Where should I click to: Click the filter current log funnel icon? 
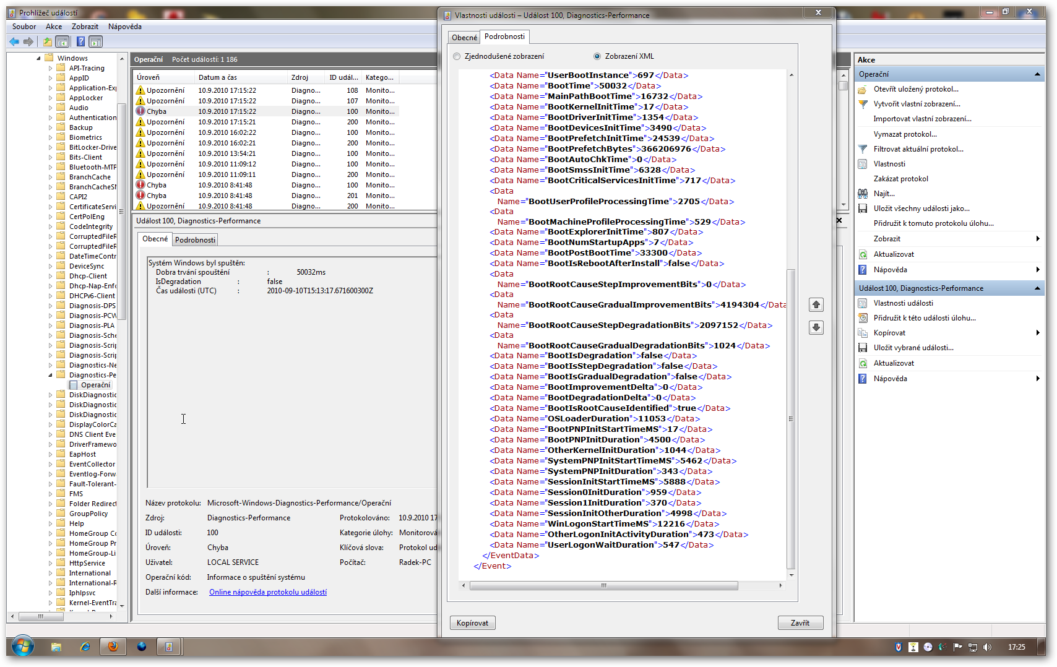(x=863, y=149)
